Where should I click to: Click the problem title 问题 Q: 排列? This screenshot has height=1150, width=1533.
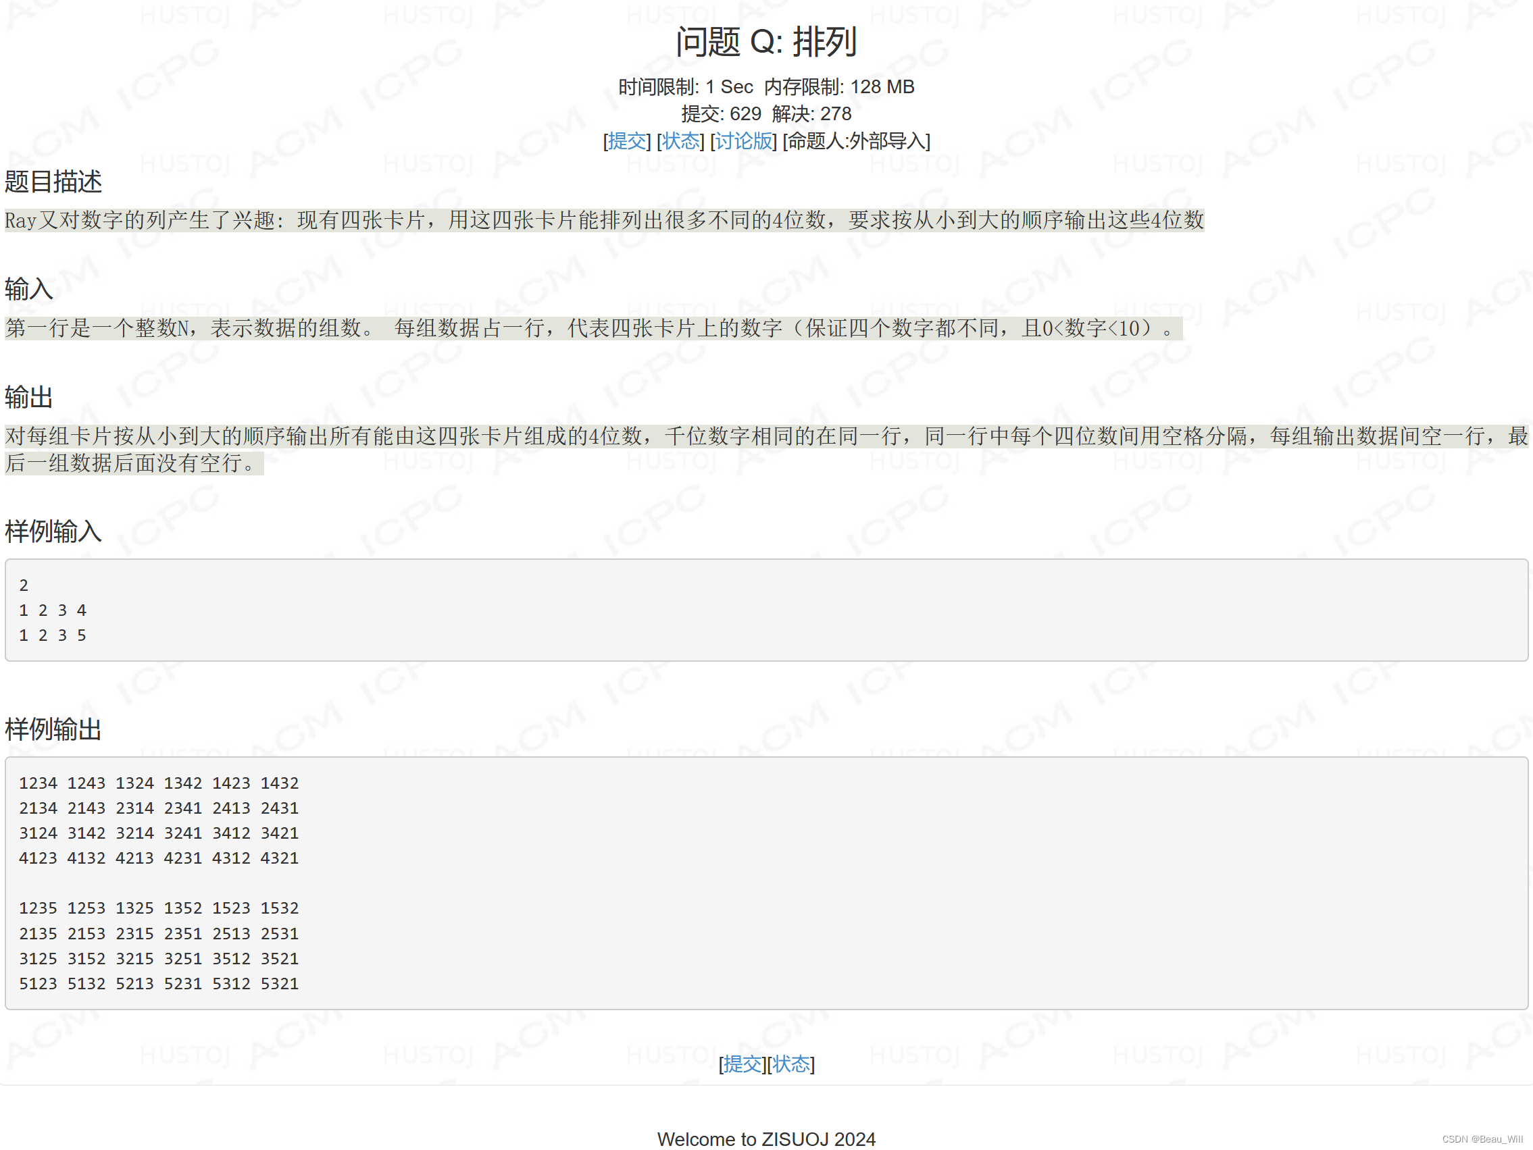point(765,42)
